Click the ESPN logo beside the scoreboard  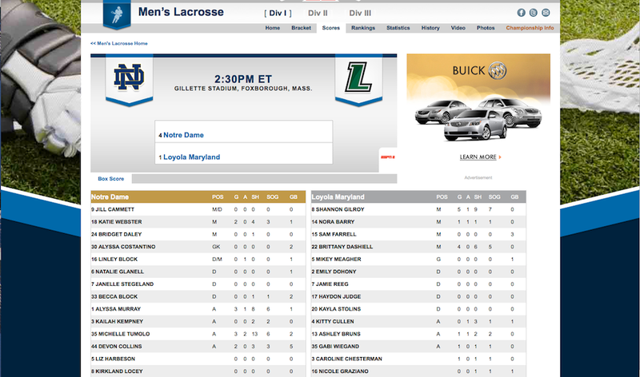[388, 157]
